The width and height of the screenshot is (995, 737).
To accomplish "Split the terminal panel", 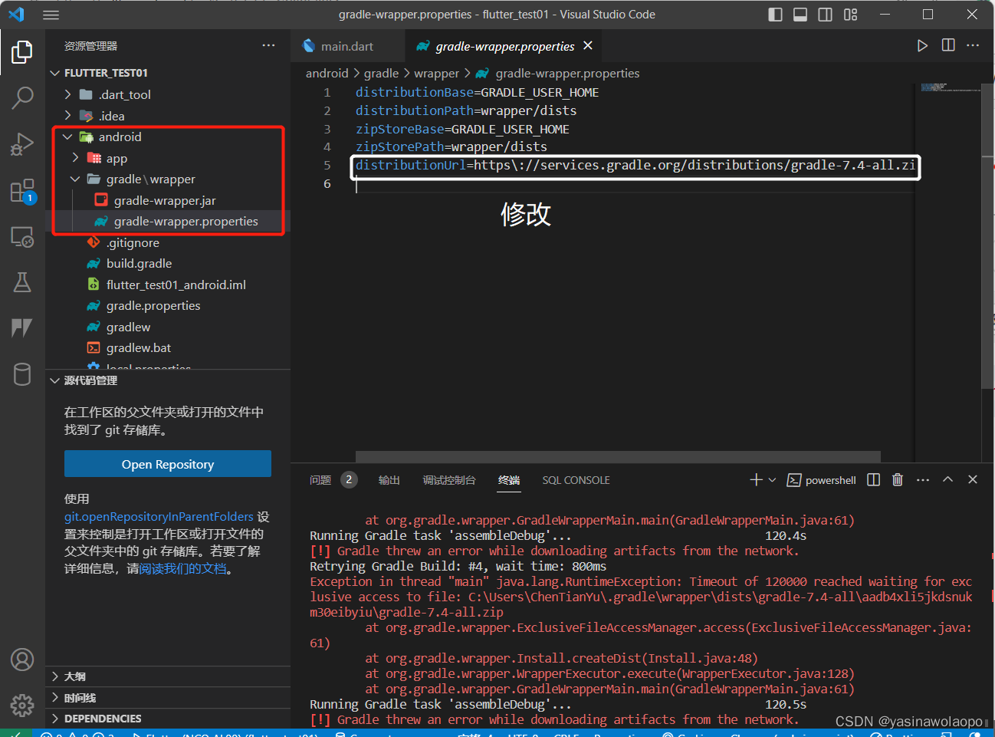I will click(873, 479).
